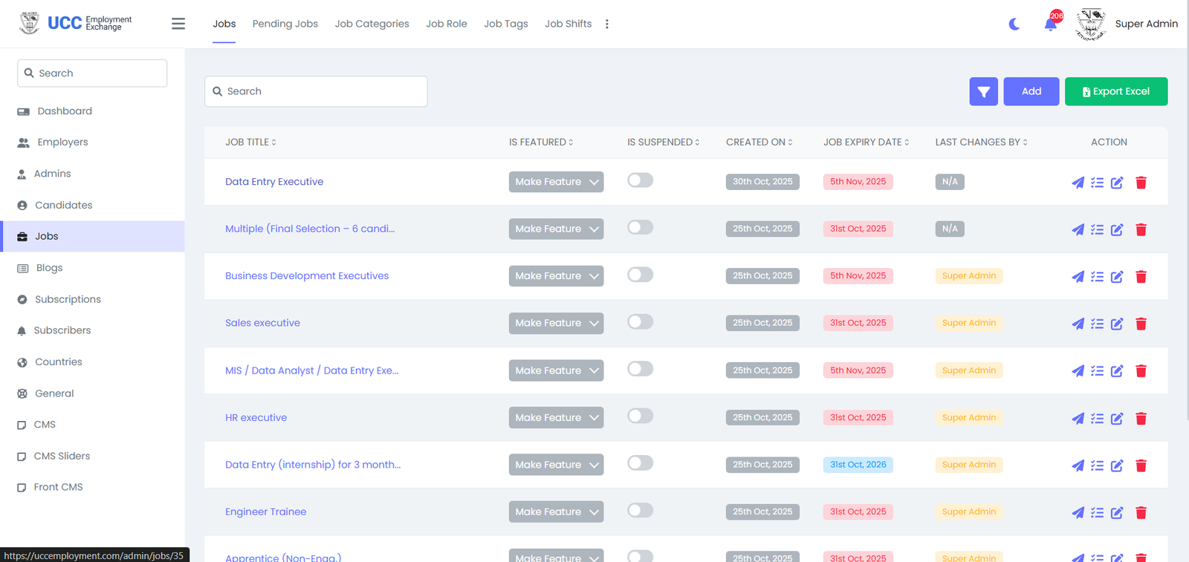Open the Job Categories tab
Image resolution: width=1189 pixels, height=562 pixels.
(372, 24)
